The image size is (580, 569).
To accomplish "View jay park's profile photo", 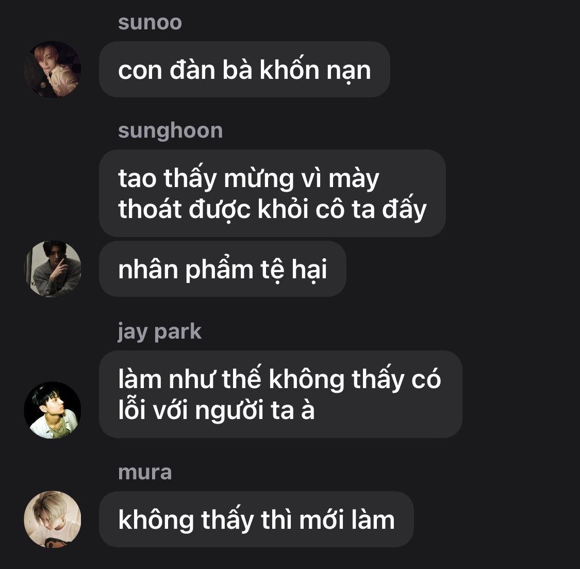I will point(53,410).
